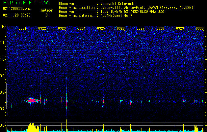Click the 'meteor' label
This screenshot has width=207, height=132.
coord(47,10)
